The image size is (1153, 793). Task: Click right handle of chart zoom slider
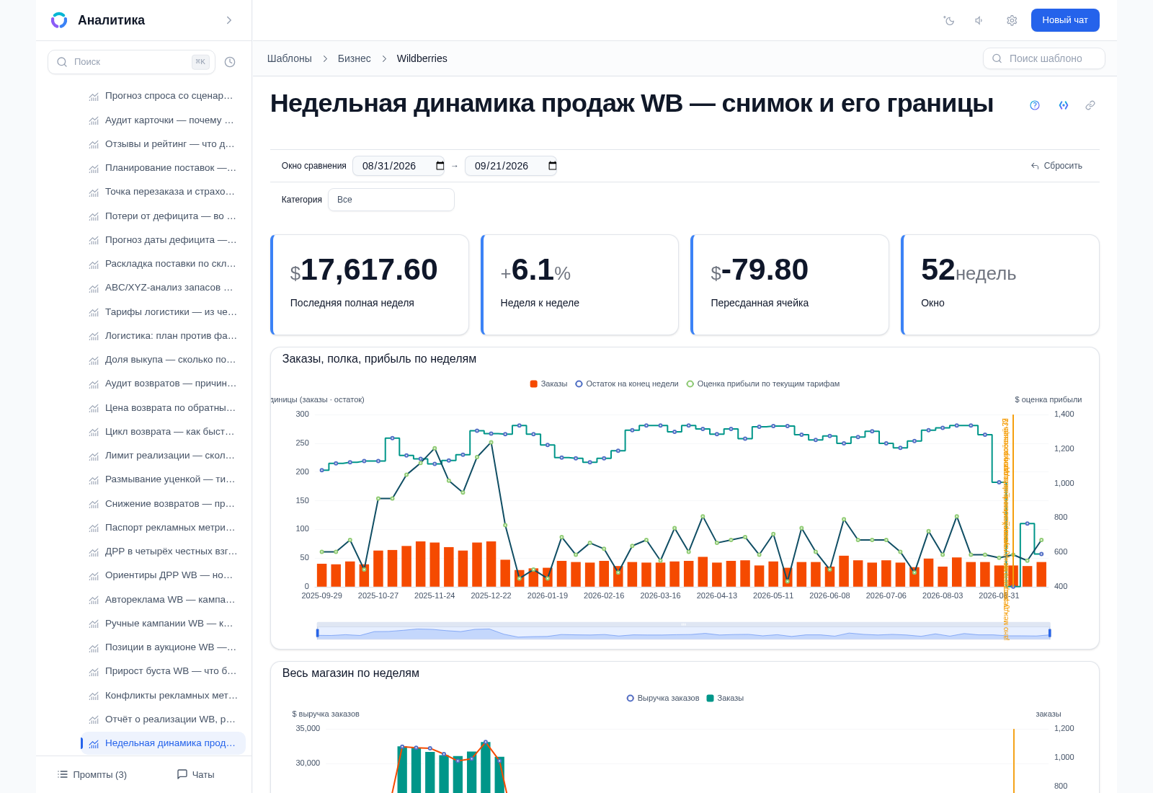point(1049,633)
